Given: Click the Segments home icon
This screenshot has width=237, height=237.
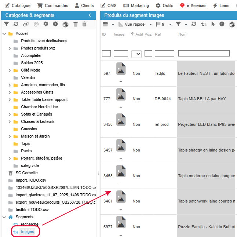Looking at the screenshot, I should click(x=11, y=217).
